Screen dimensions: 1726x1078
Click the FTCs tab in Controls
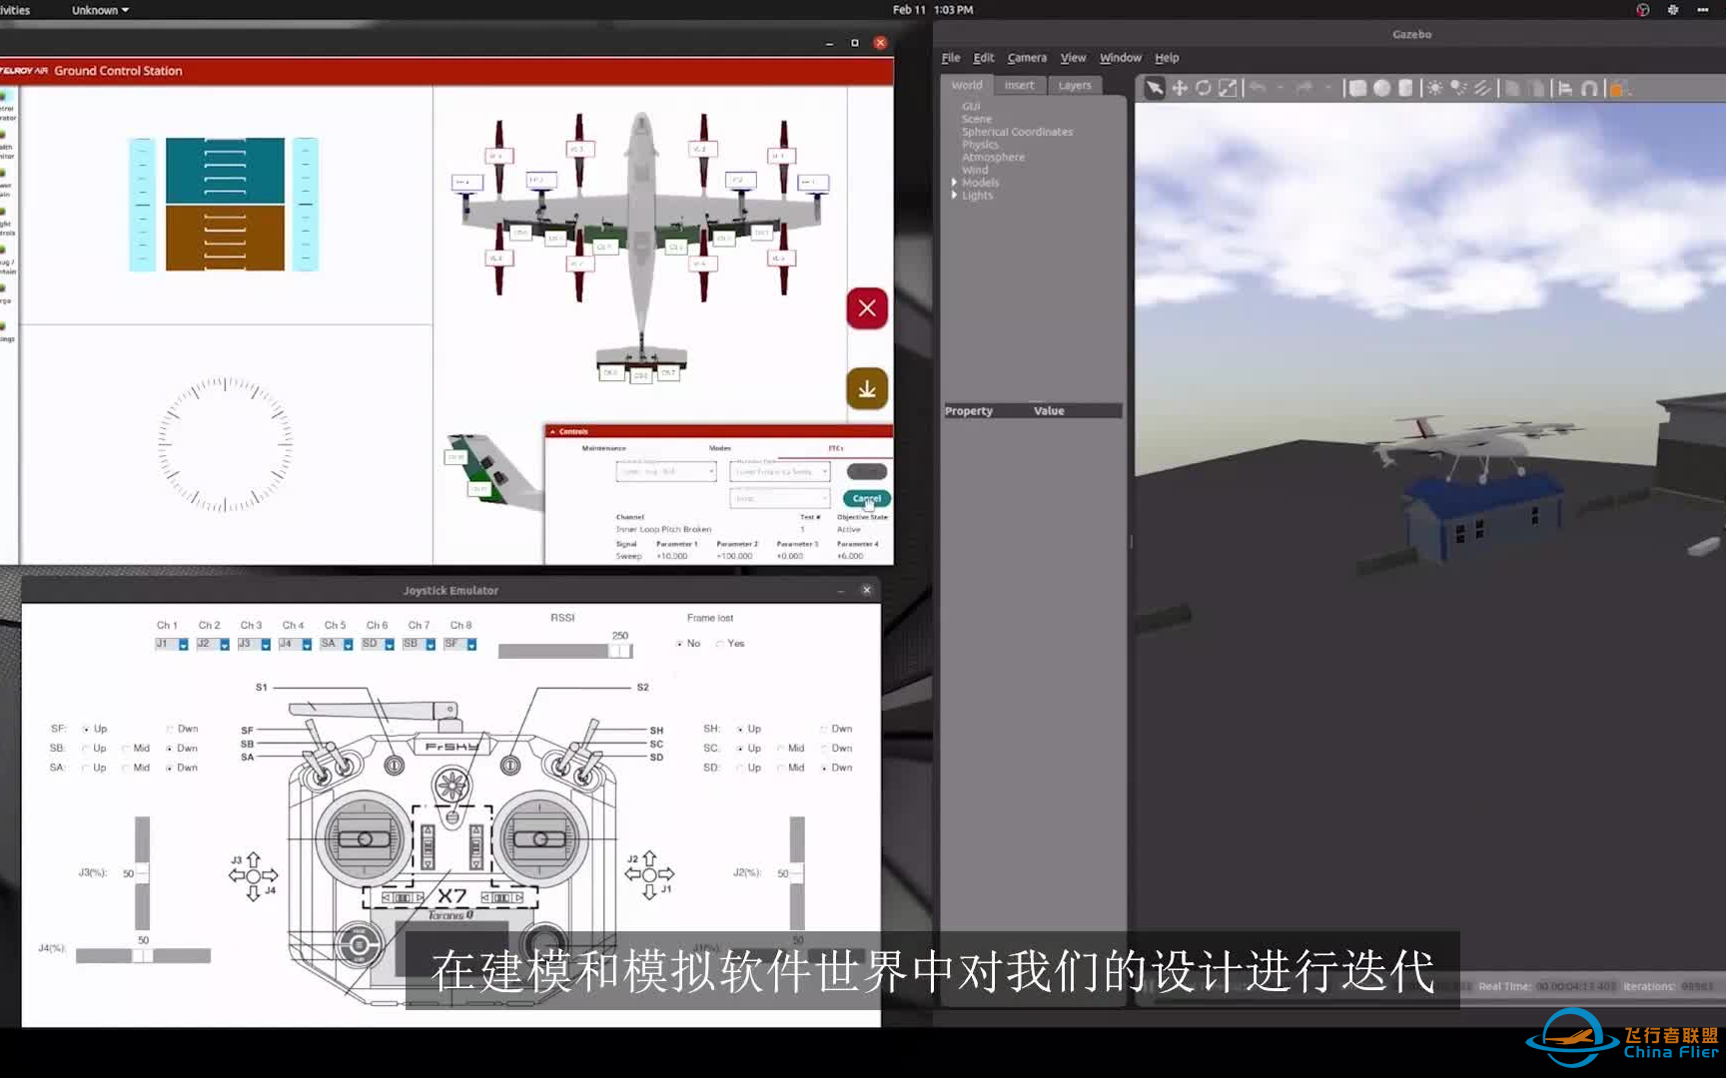coord(836,448)
